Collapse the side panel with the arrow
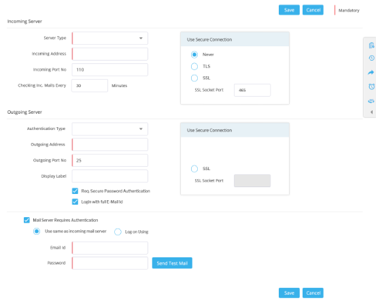 tap(371, 112)
